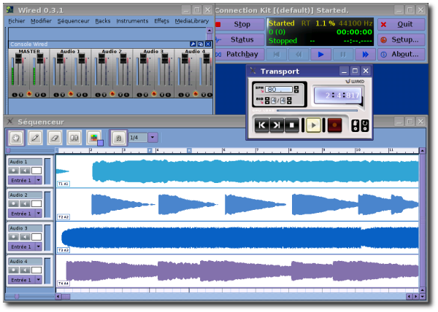Increase time signature denominator in Transport
The width and height of the screenshot is (438, 312).
click(x=289, y=98)
